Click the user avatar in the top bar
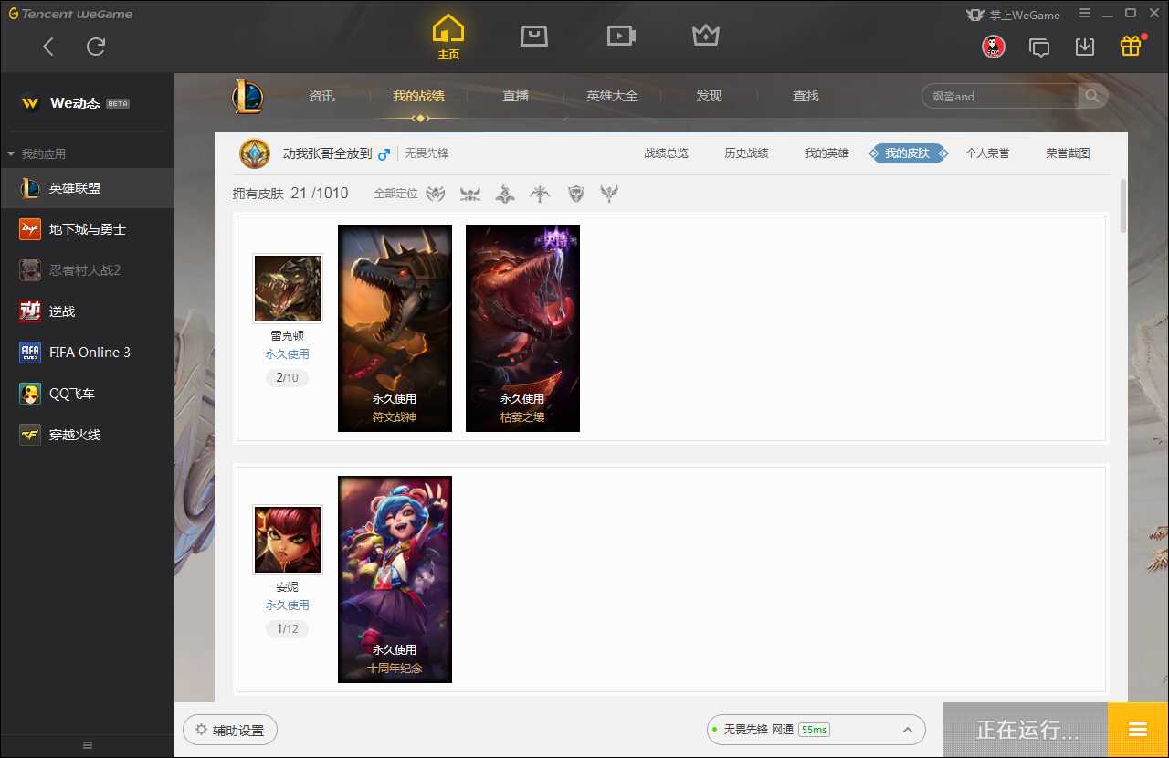This screenshot has width=1169, height=758. click(x=994, y=47)
